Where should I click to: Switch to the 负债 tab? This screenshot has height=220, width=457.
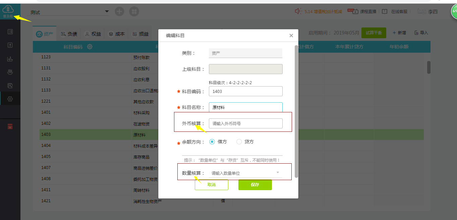click(69, 34)
